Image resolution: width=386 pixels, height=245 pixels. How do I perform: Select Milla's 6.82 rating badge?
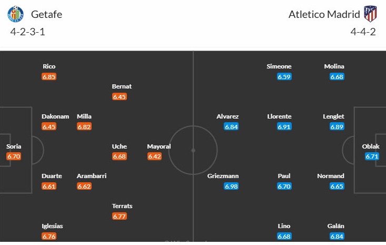(84, 127)
